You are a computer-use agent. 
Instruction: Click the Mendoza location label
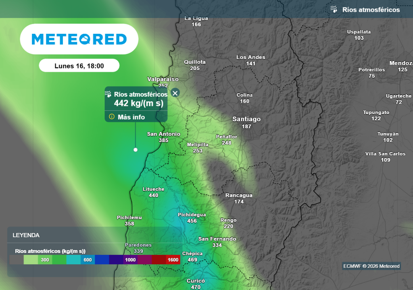pyautogui.click(x=401, y=63)
